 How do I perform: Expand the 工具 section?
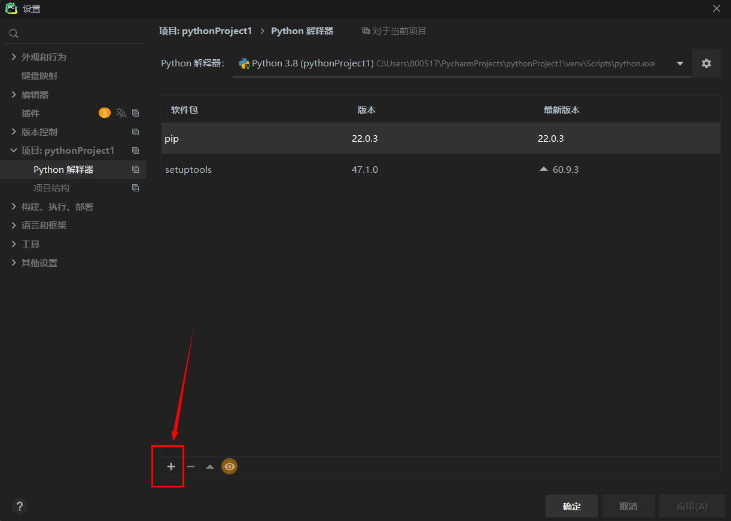(14, 244)
